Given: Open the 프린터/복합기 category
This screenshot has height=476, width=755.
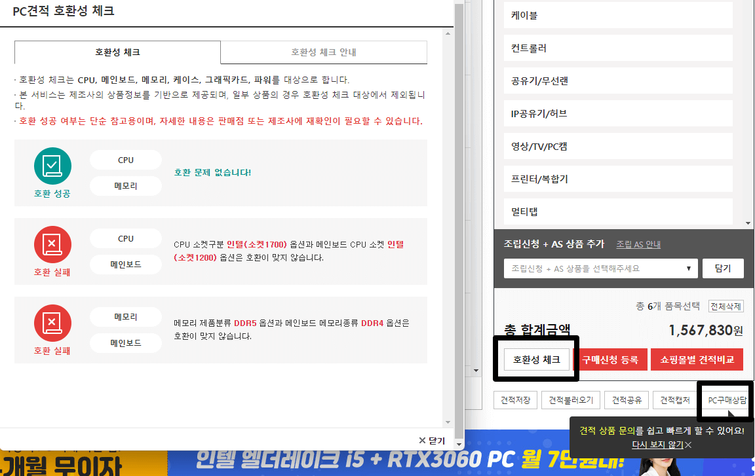Looking at the screenshot, I should tap(618, 179).
